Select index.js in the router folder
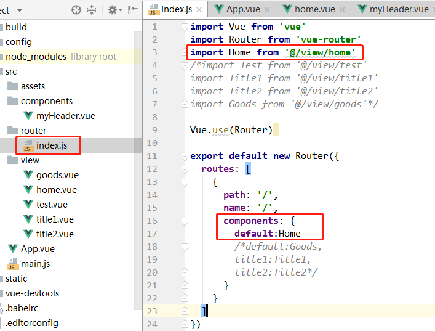This screenshot has width=435, height=331. tap(52, 145)
